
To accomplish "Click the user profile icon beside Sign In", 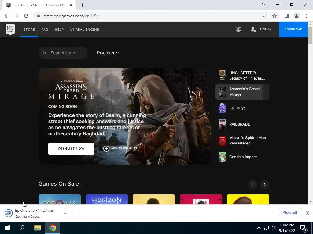I will (253, 30).
